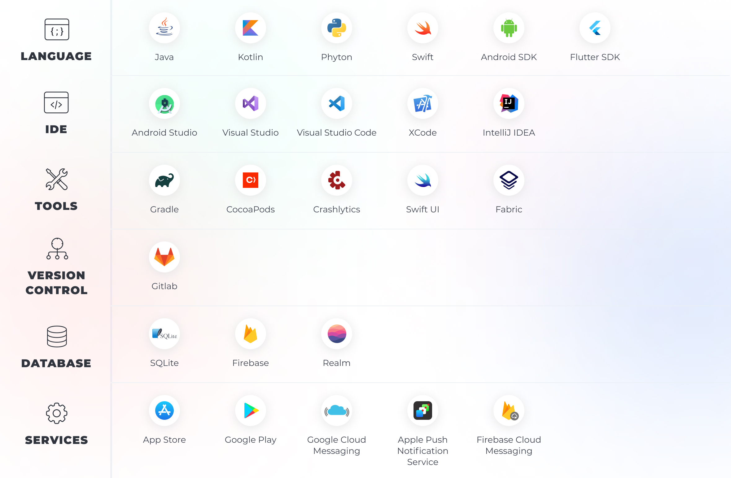
Task: Select the Flutter SDK logo
Action: pos(595,28)
